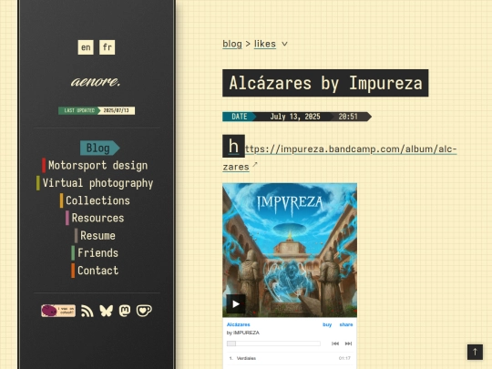Switch site language to French (fr)
This screenshot has height=369, width=492.
[107, 47]
